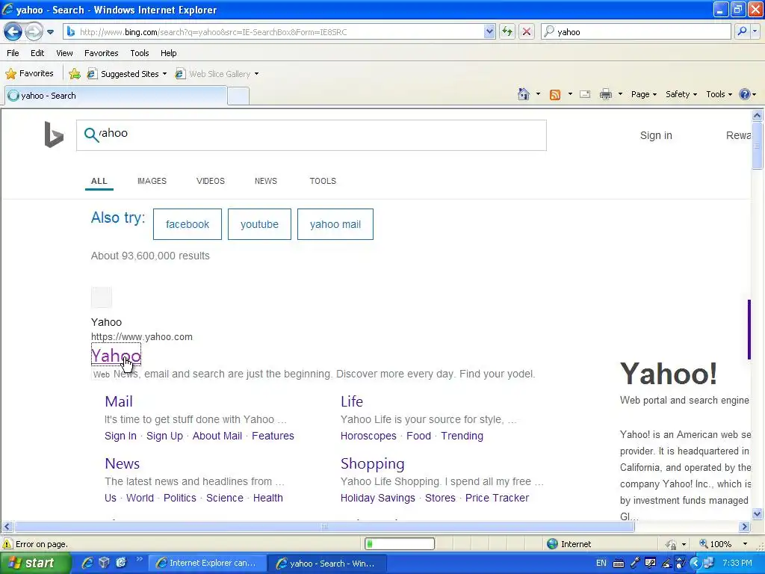Click the Add to Favorites Bar star icon
The image size is (765, 574).
(x=75, y=74)
